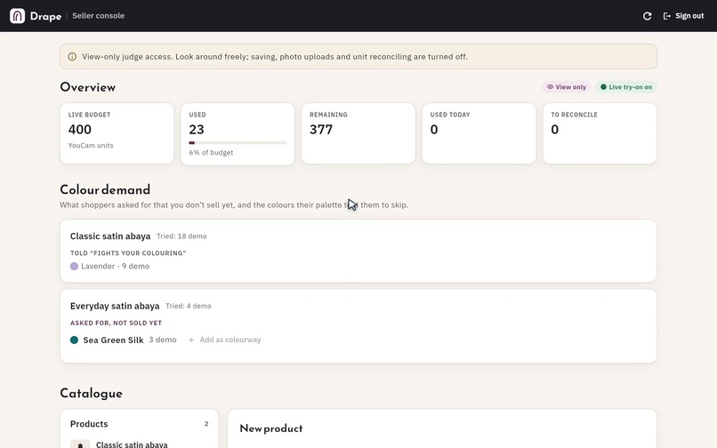The image size is (717, 448).
Task: Click the Classic satin abaya demand heading
Action: (x=110, y=236)
